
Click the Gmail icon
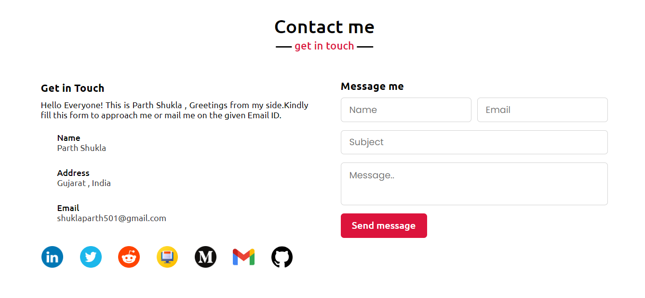click(x=243, y=257)
